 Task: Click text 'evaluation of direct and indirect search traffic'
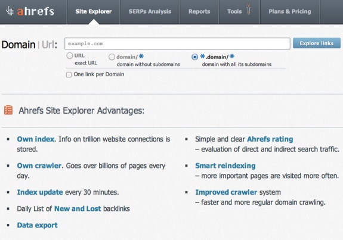click(270, 149)
